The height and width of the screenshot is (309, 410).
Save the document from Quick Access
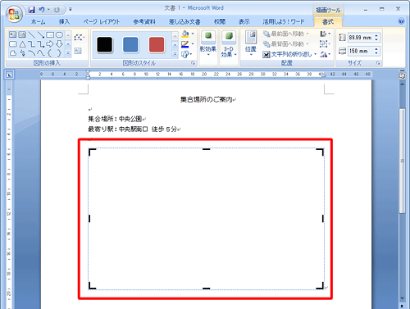point(32,10)
